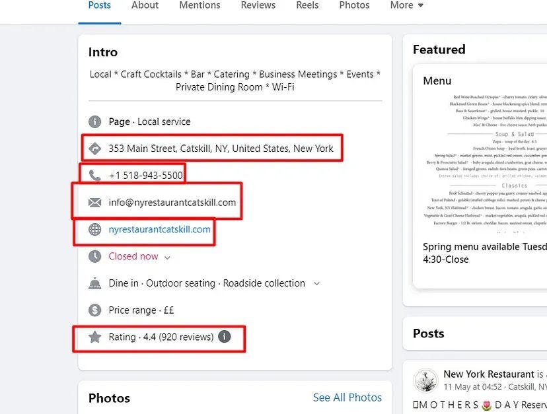Open the Photos tab
The image size is (547, 414).
click(354, 5)
